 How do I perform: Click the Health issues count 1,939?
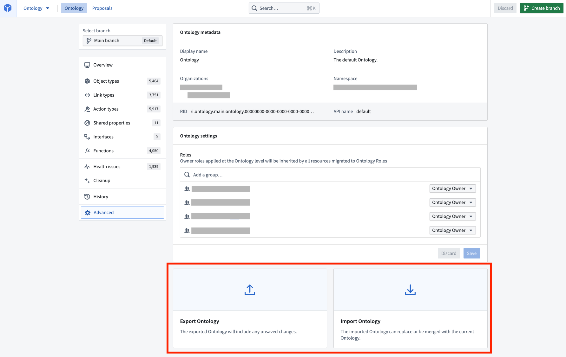point(154,167)
